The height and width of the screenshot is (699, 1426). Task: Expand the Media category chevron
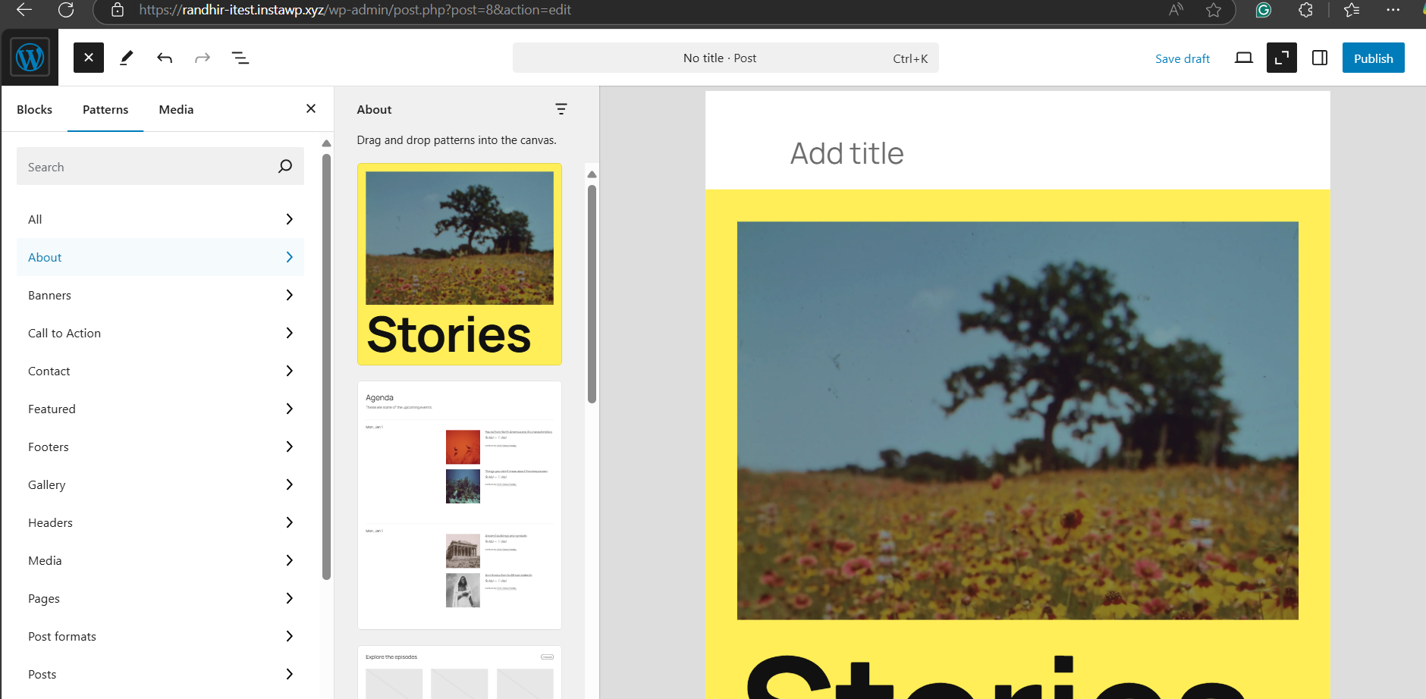pos(289,560)
